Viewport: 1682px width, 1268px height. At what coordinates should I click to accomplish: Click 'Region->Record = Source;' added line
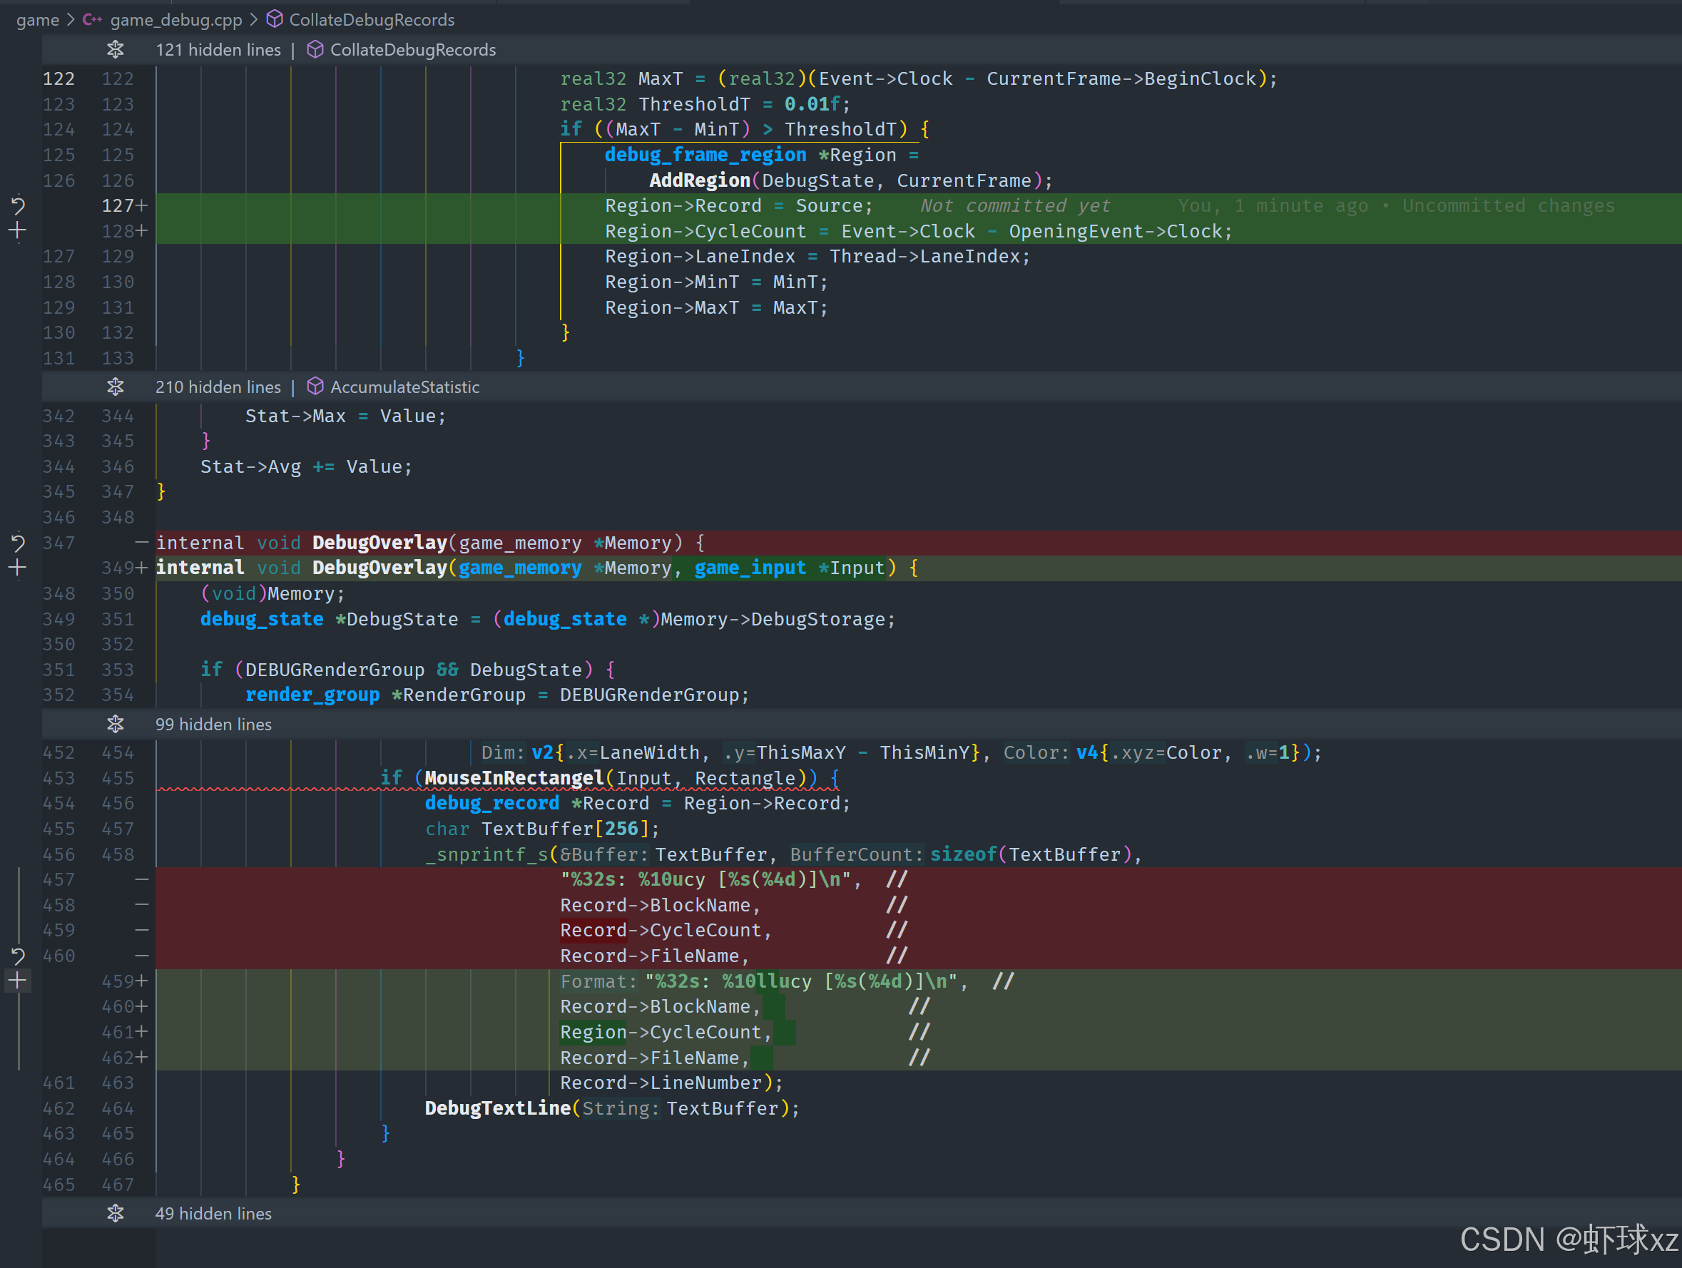click(738, 206)
